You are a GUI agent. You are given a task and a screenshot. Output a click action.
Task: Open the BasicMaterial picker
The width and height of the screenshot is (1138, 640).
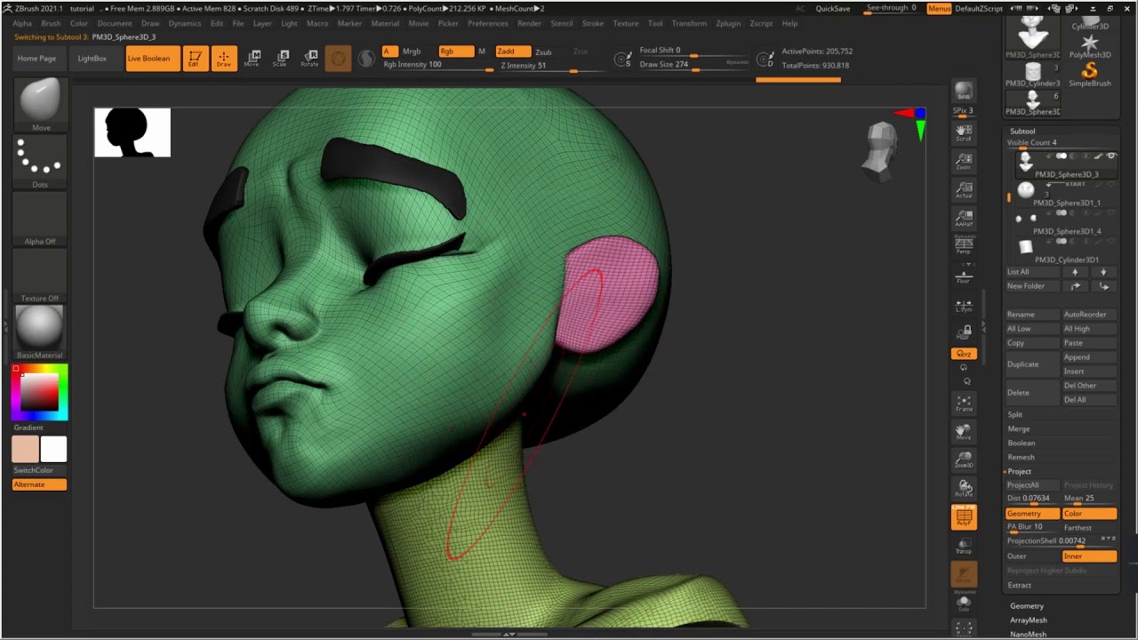(x=40, y=332)
